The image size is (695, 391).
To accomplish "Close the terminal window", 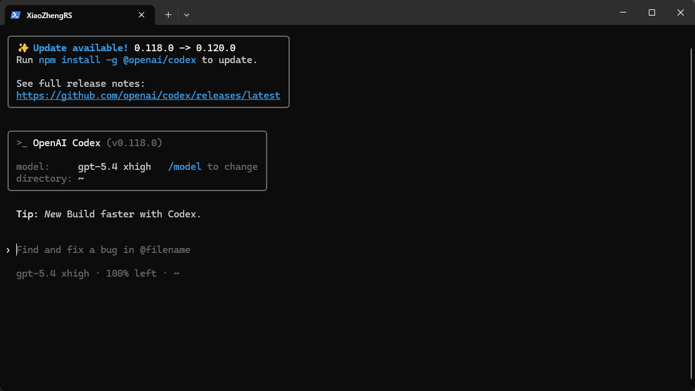I will tap(681, 12).
